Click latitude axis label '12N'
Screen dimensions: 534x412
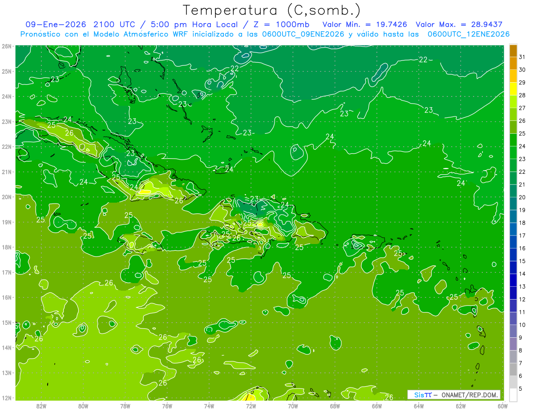click(7, 398)
